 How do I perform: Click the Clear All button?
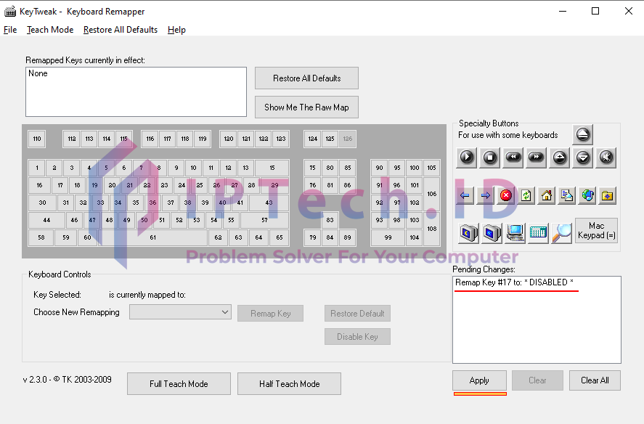(595, 380)
